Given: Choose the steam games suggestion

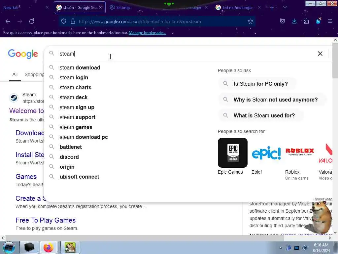Looking at the screenshot, I should 76,127.
